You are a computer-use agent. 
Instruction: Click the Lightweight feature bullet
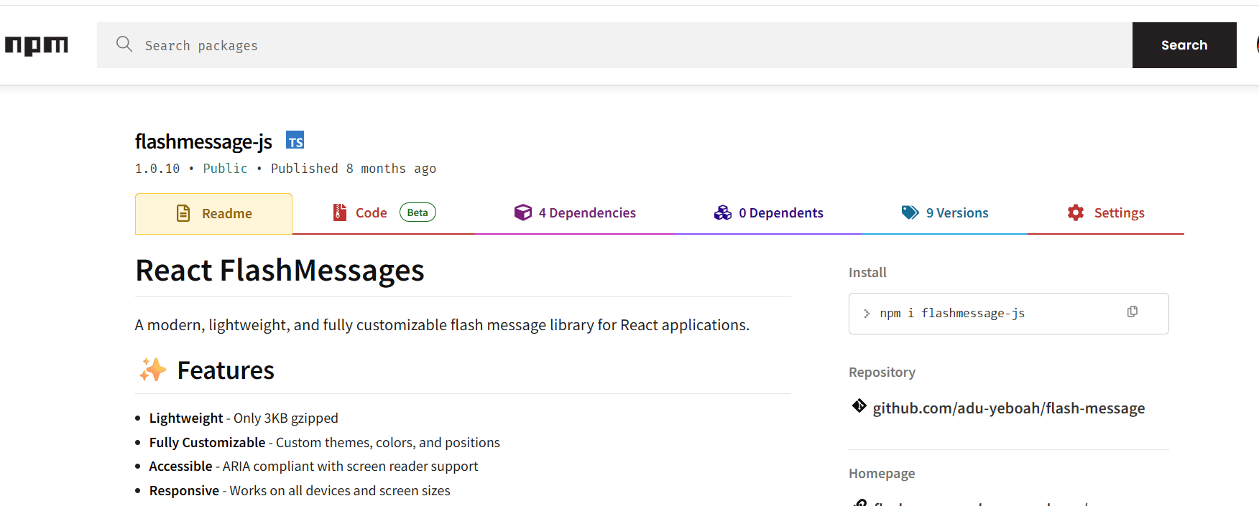(x=244, y=418)
